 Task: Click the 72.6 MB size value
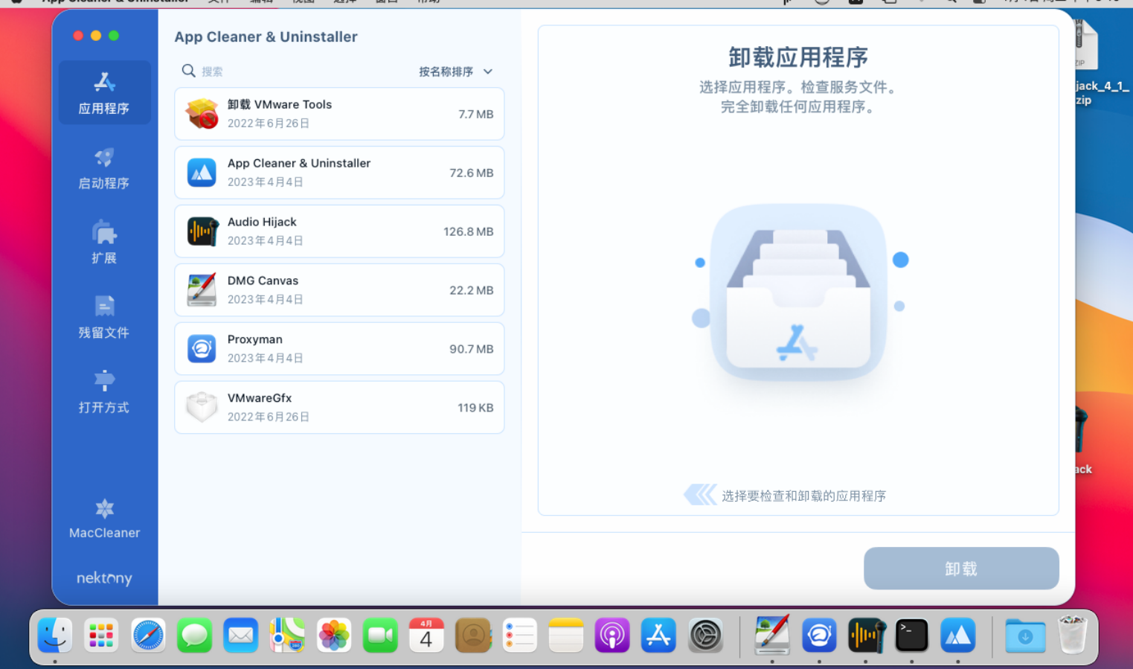point(472,173)
